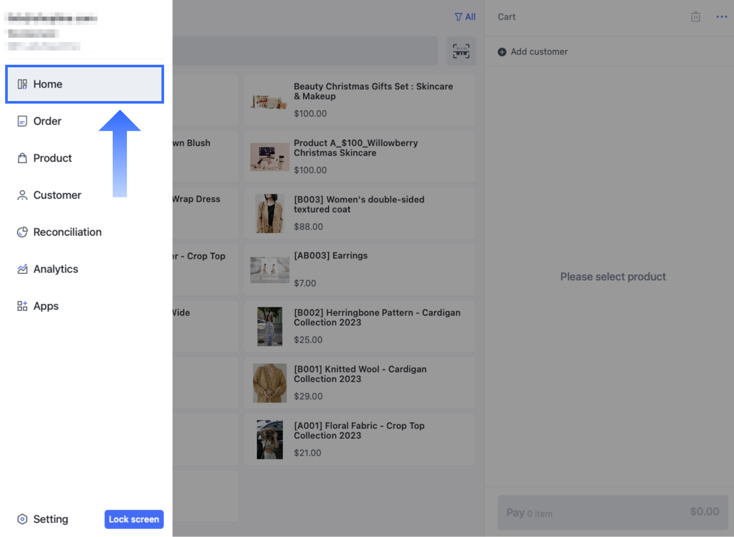The height and width of the screenshot is (537, 734).
Task: Click the Knitted Wool Cardigan thumbnail
Action: pos(270,383)
